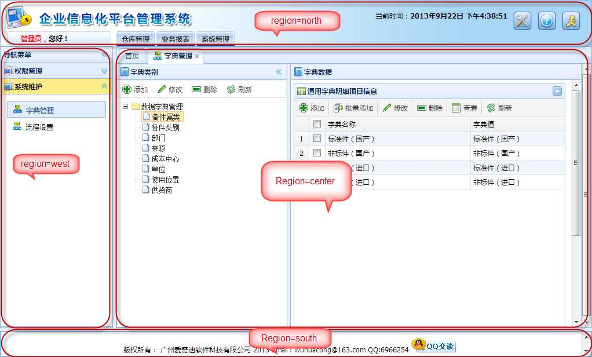This screenshot has width=592, height=357.
Task: Check the box for row 2 非标件（国产）
Action: pyautogui.click(x=317, y=152)
